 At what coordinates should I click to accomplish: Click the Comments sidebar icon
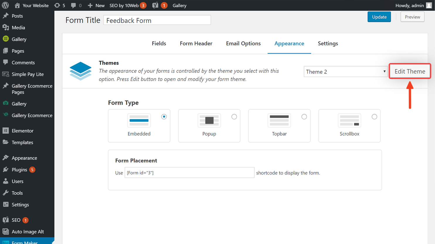pos(6,62)
